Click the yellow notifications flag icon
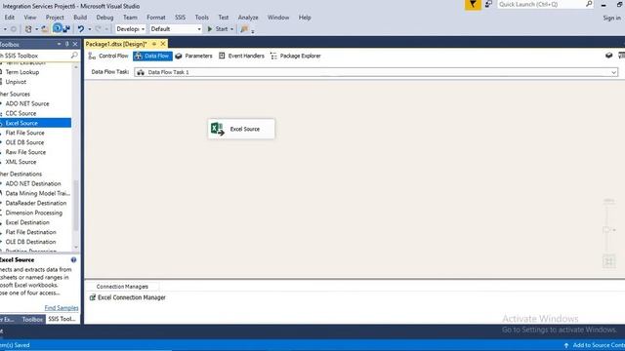Screen dimensions: 625x351 pyautogui.click(x=473, y=4)
